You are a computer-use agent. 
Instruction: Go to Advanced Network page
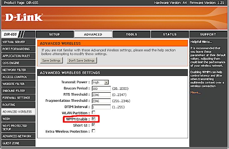(x=18, y=136)
